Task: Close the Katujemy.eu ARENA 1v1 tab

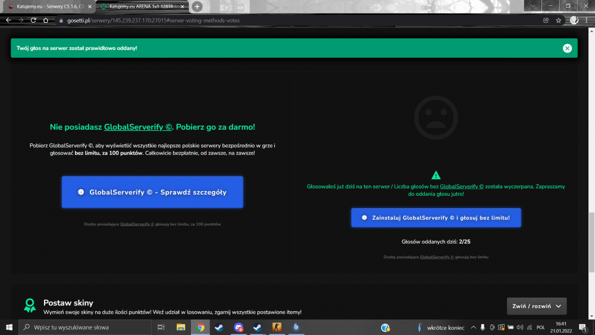Action: pyautogui.click(x=183, y=7)
